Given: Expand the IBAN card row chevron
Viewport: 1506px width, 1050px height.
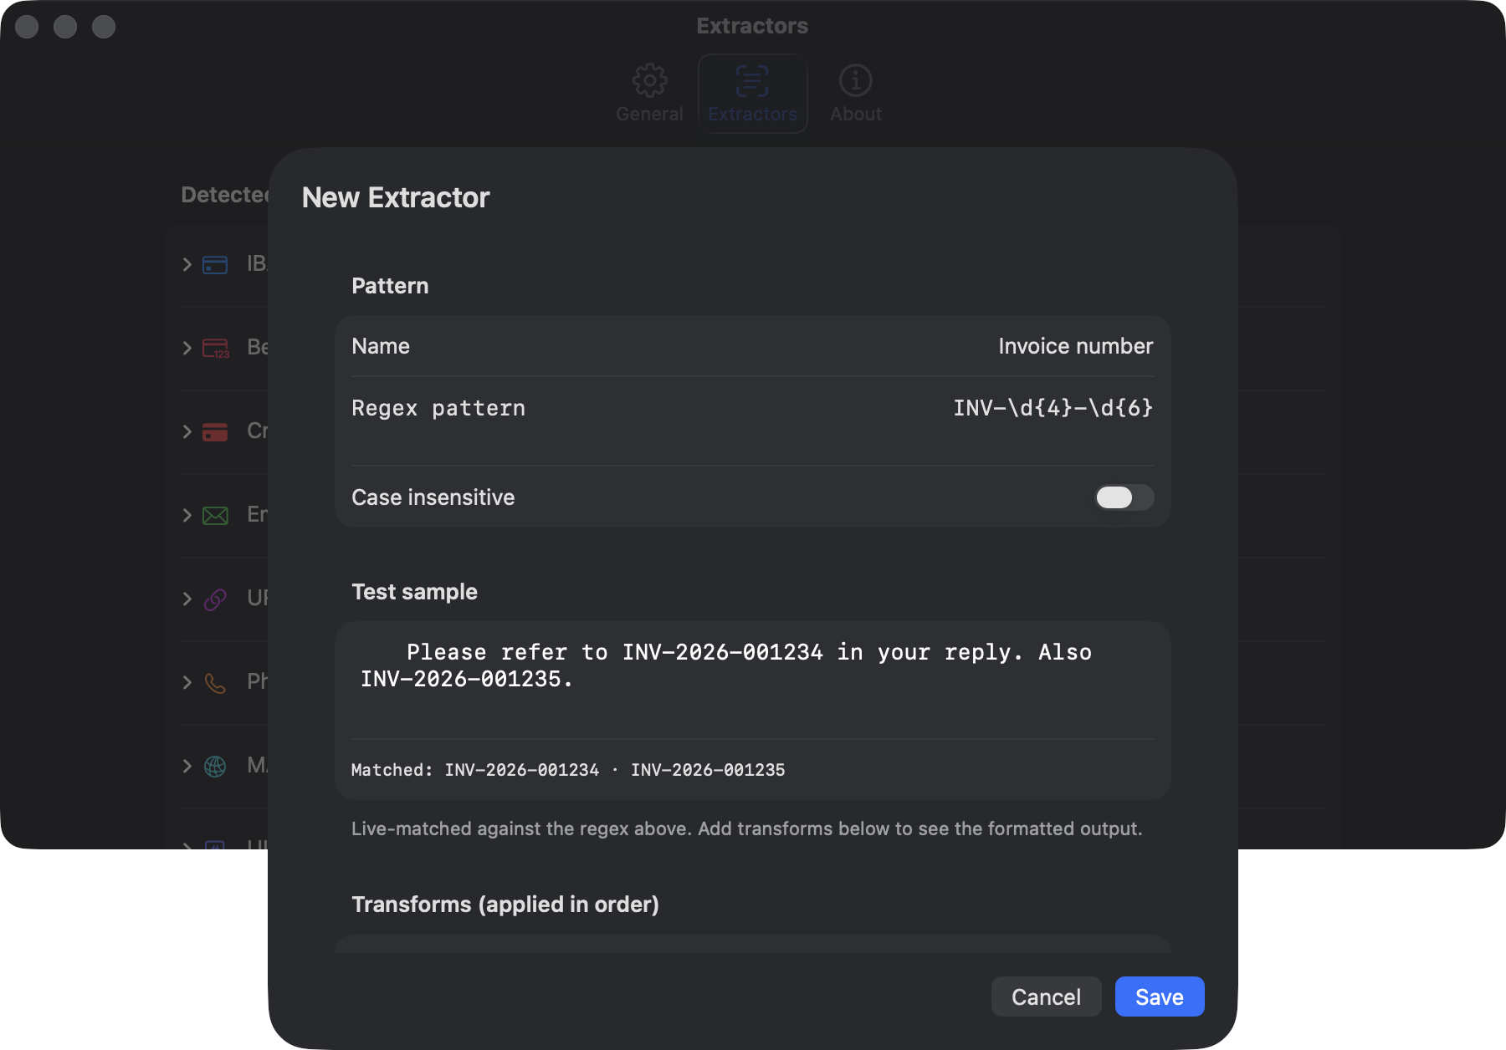Looking at the screenshot, I should (x=187, y=264).
